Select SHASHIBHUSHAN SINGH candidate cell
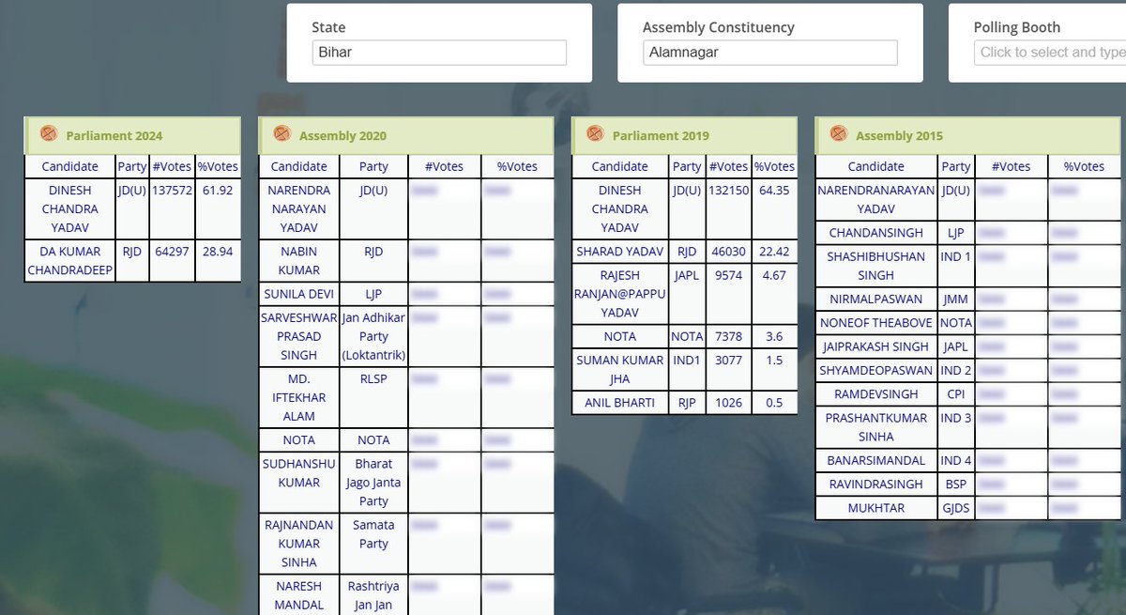Viewport: 1126px width, 615px height. point(876,266)
